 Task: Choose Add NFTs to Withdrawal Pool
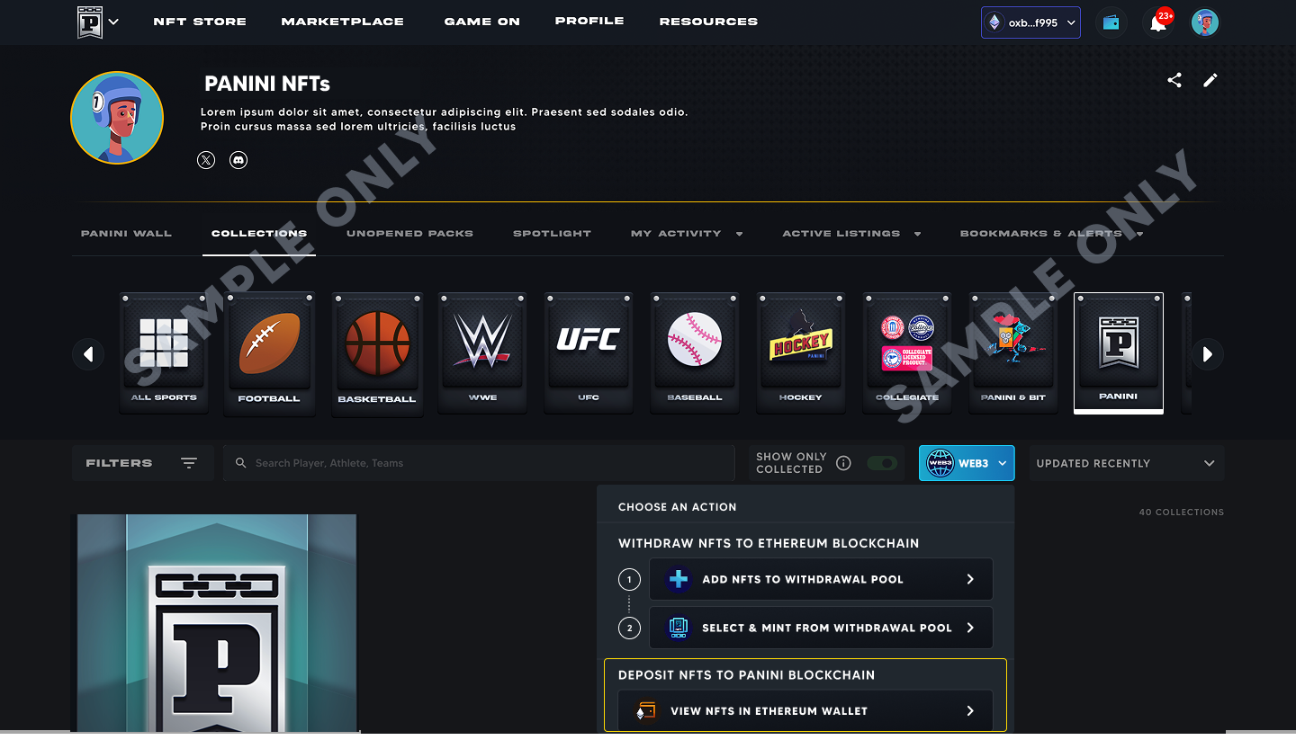tap(821, 579)
